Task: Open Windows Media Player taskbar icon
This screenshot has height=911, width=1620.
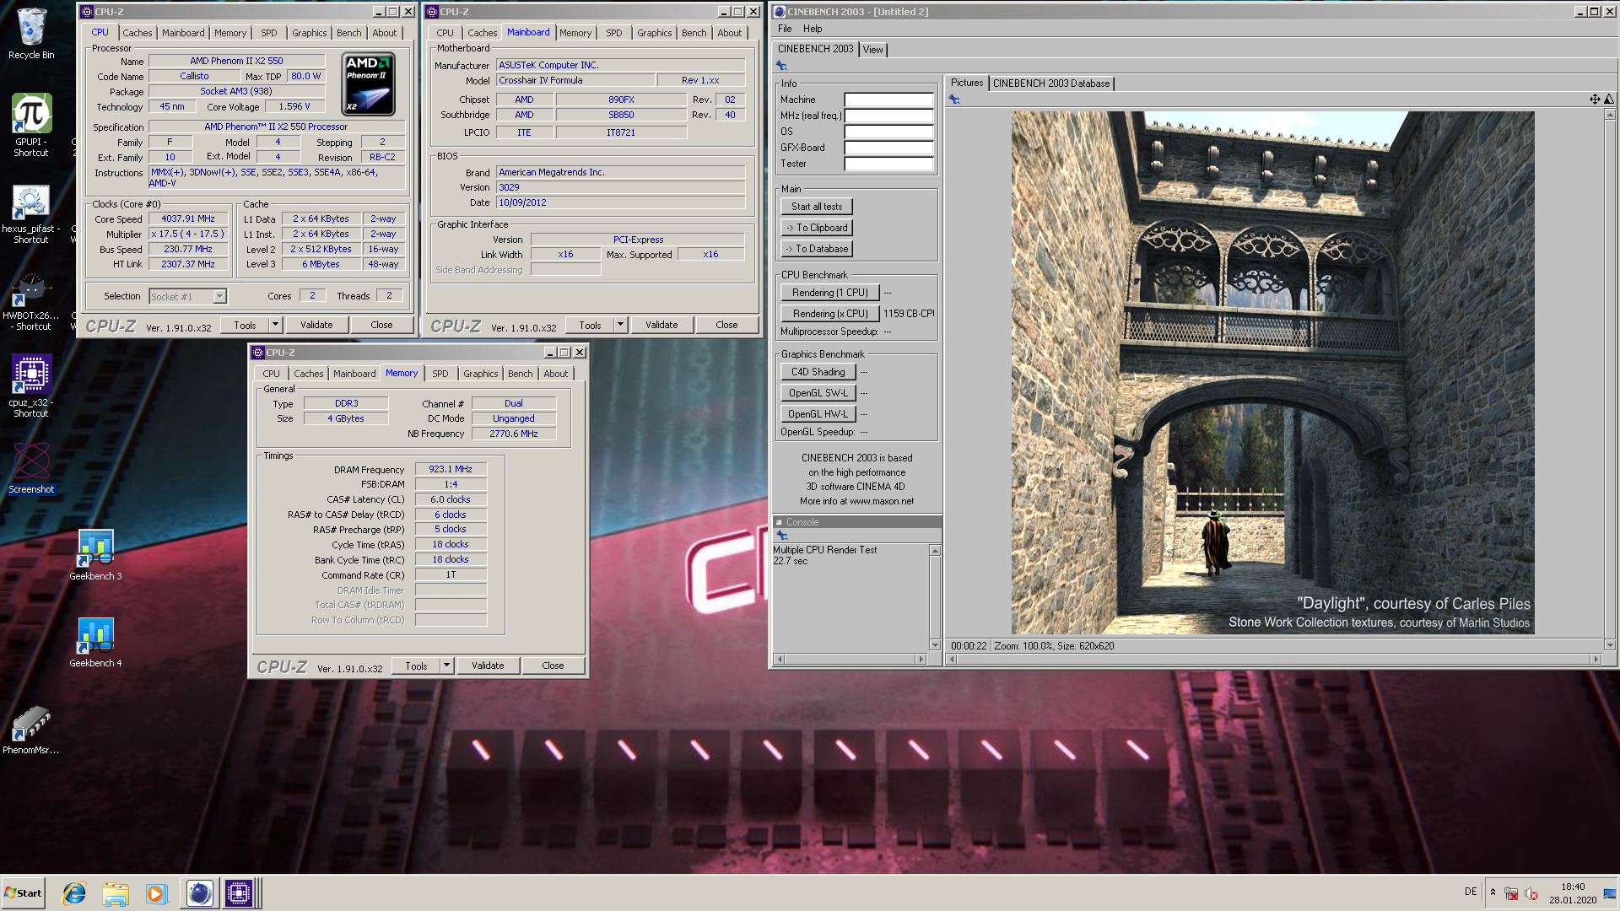Action: 156,893
